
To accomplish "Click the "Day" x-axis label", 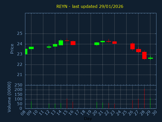I will [x=88, y=118].
